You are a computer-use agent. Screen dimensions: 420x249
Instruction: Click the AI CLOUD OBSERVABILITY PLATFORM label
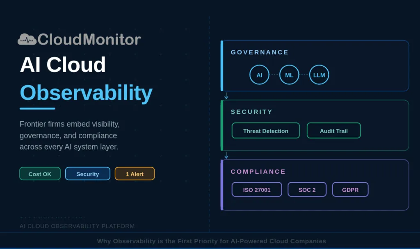[x=77, y=226]
